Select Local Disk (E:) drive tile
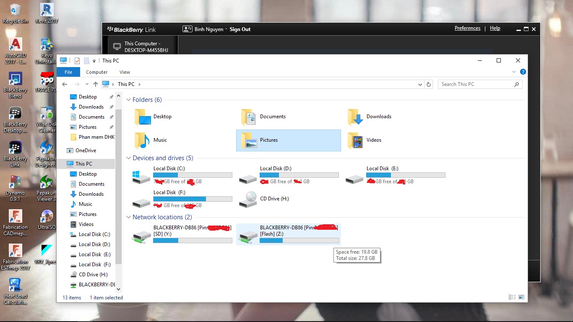Screen dimensions: 573x322 click(x=396, y=175)
